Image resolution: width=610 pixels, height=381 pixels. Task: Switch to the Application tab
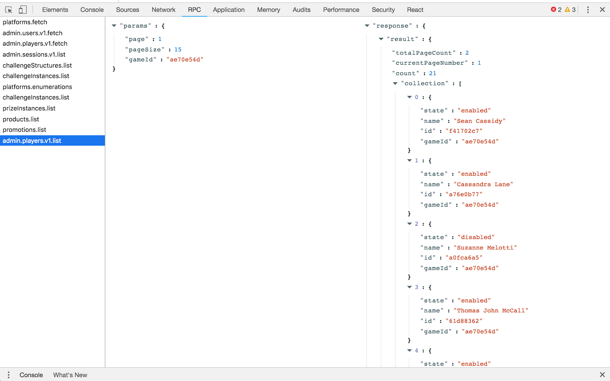click(229, 10)
